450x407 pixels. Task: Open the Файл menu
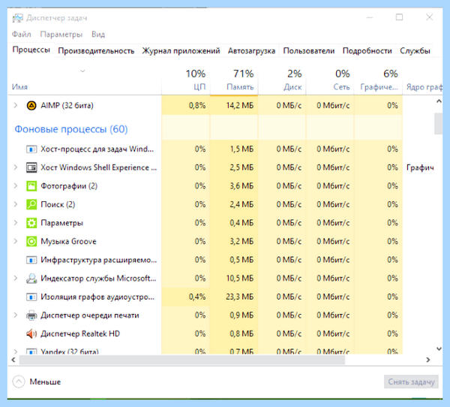click(21, 35)
